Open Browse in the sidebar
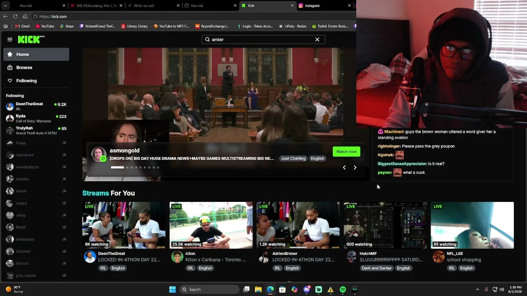Screen dimensions: 527x296 (x=36, y=67)
